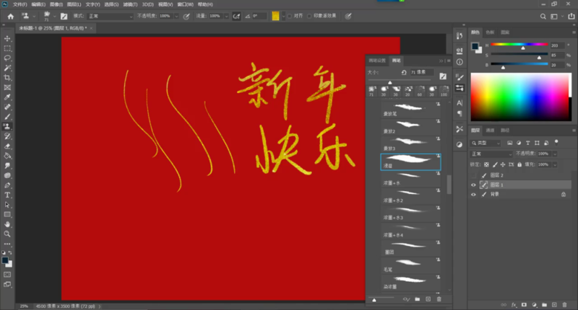This screenshot has height=310, width=578.
Task: Open the 滤镜(T) menu
Action: 130,4
